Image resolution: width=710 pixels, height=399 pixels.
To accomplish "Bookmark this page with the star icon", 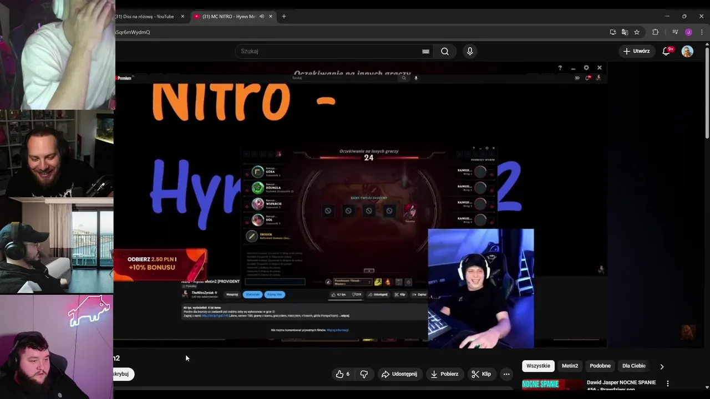I will coord(637,32).
